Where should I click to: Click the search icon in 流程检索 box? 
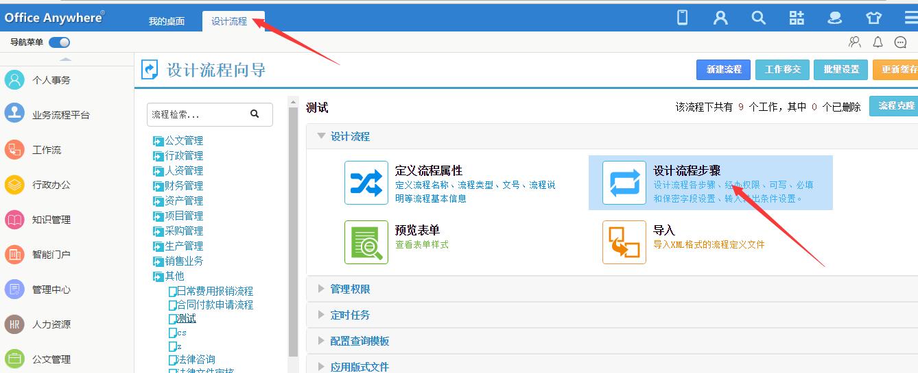click(255, 114)
